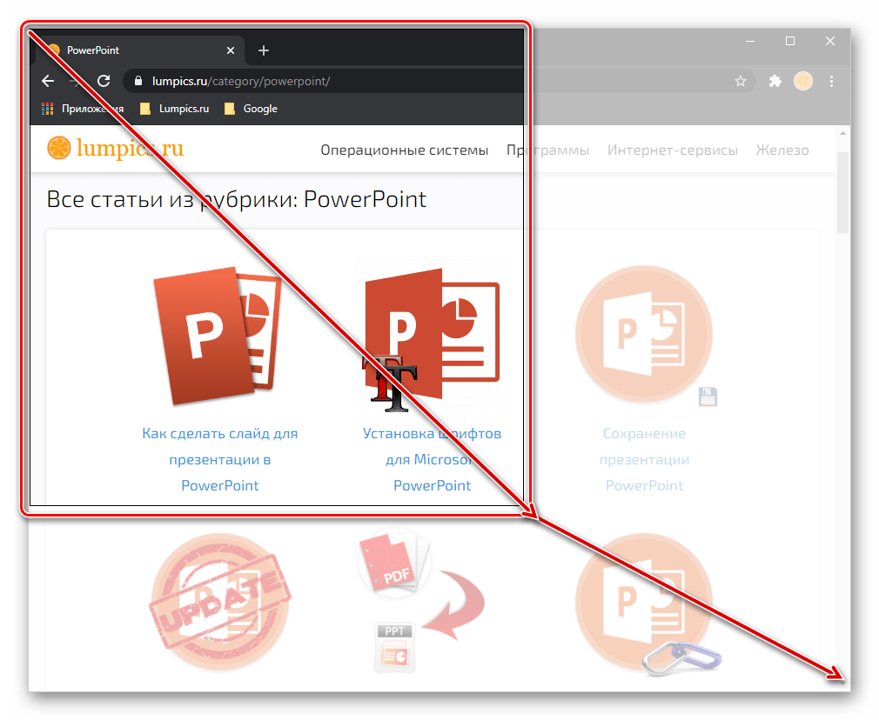Image resolution: width=879 pixels, height=720 pixels.
Task: Open the Интернет-сервисы menu item
Action: [672, 150]
